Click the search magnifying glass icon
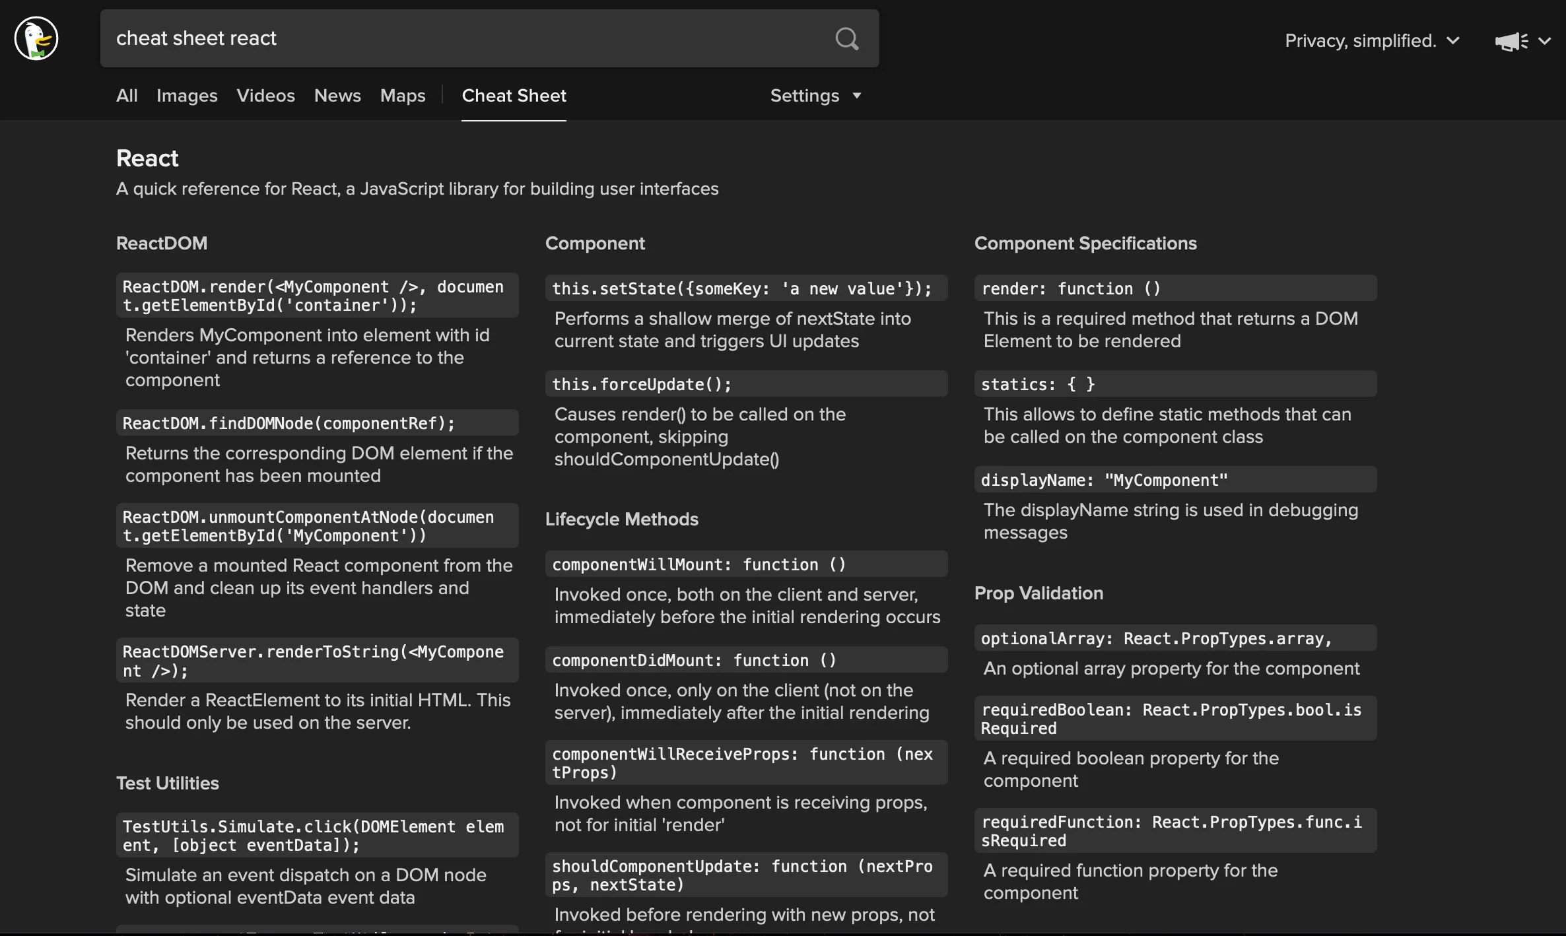The width and height of the screenshot is (1566, 936). pos(847,38)
